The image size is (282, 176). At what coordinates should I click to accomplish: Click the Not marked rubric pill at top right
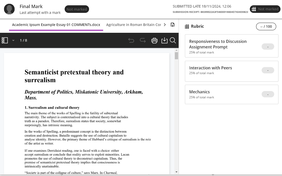coord(265,9)
